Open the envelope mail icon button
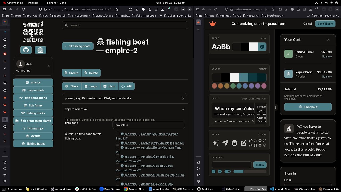341x192 pixels. (x=40, y=50)
